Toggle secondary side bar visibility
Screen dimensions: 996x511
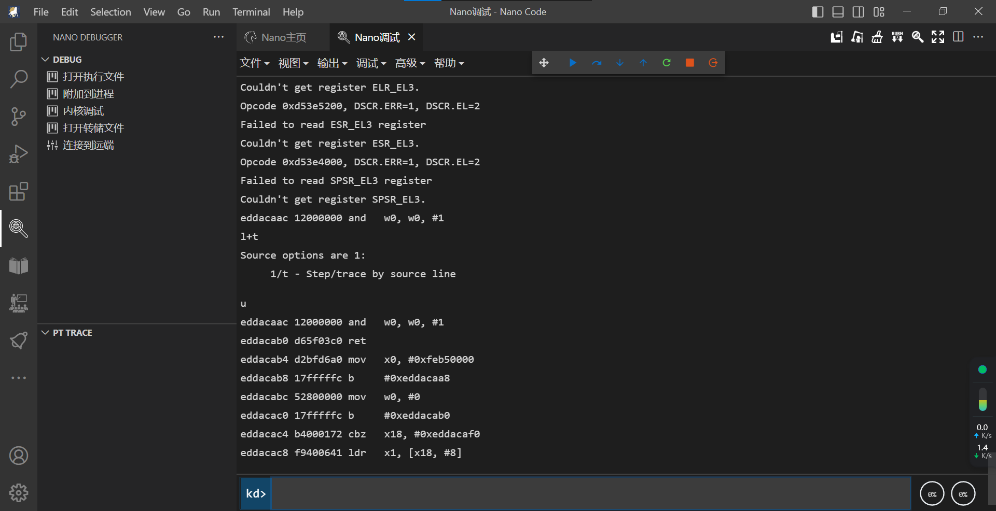point(859,12)
